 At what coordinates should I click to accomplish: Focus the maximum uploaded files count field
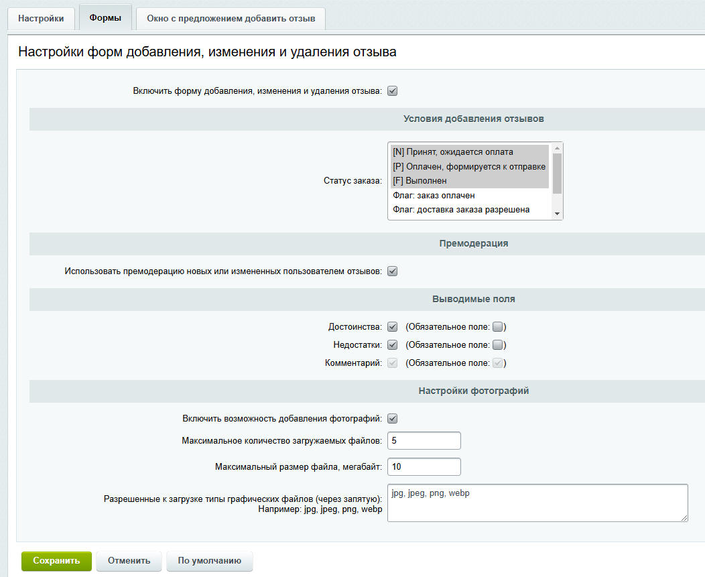[x=424, y=440]
